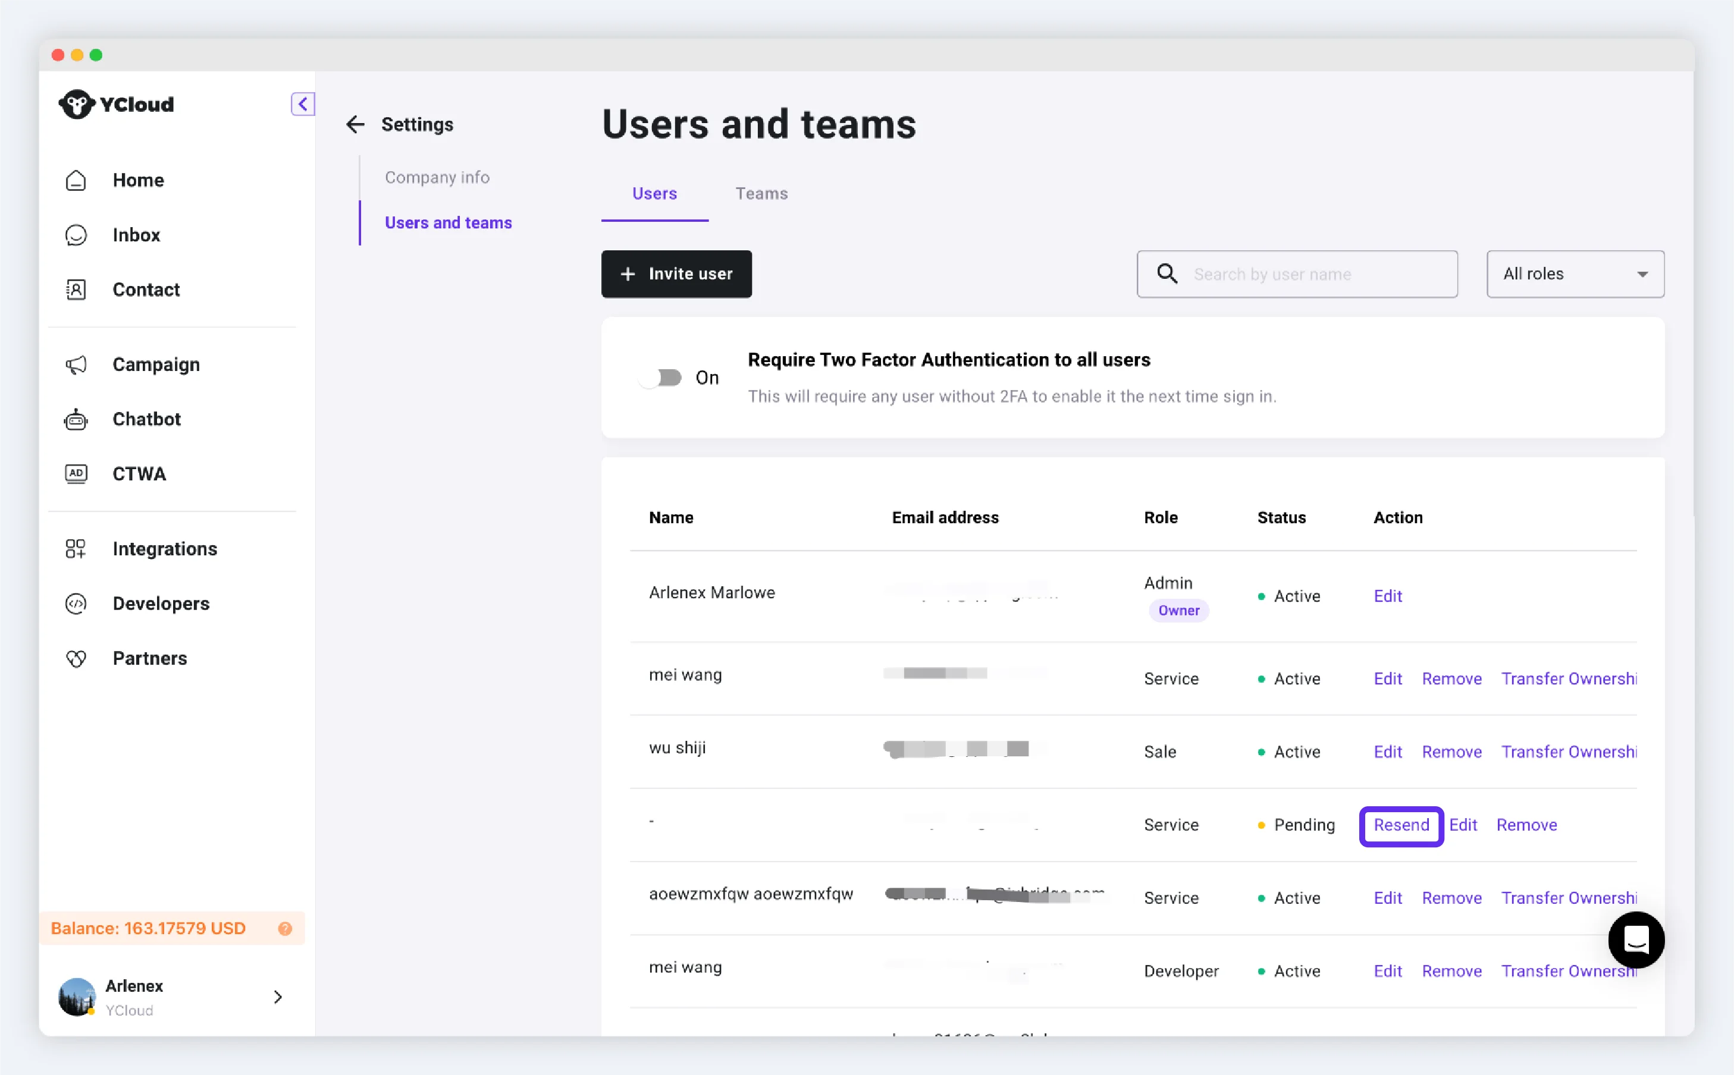Open Home from sidebar house icon
1734x1075 pixels.
pyautogui.click(x=76, y=181)
